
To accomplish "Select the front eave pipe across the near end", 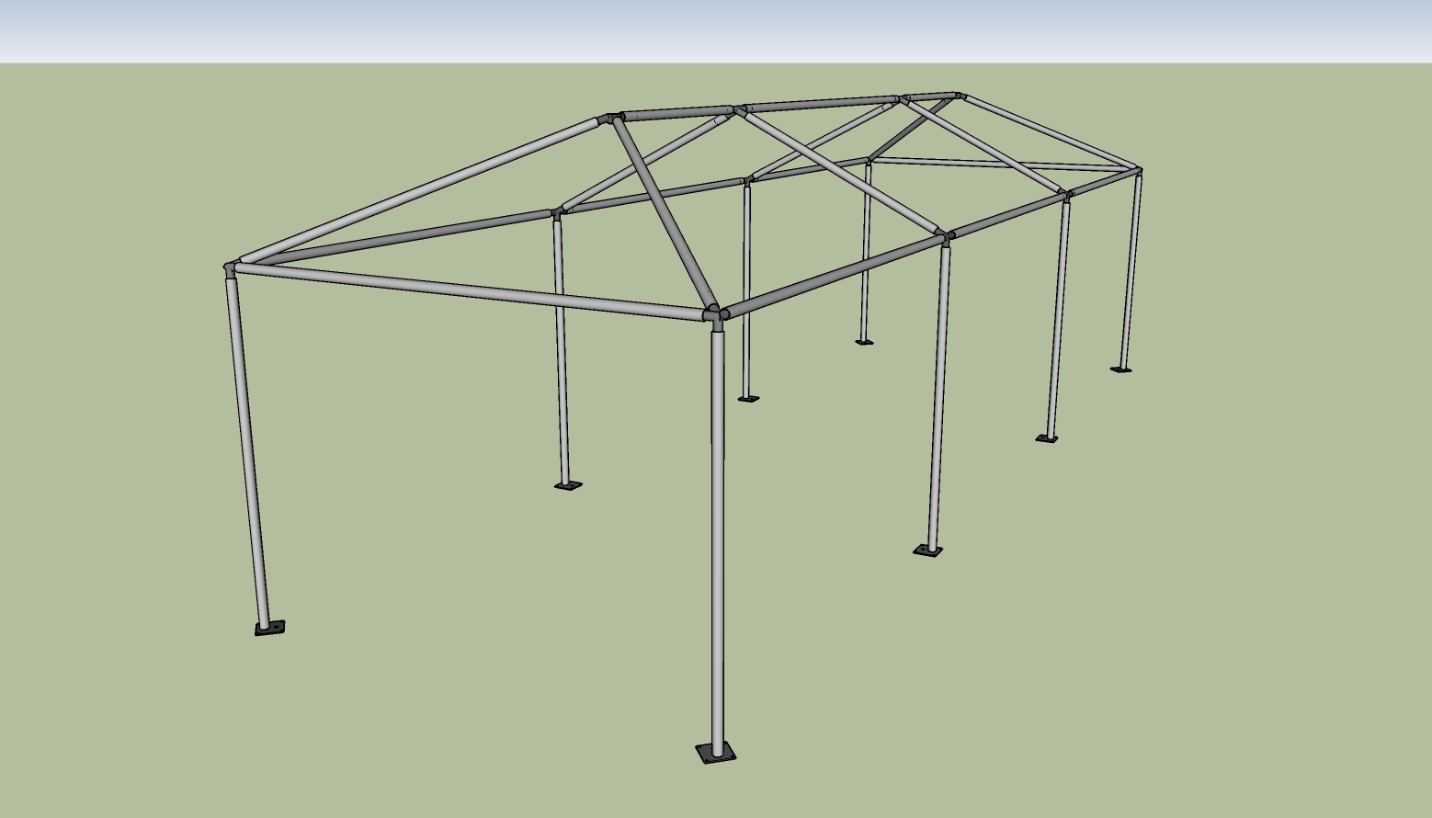I will click(471, 291).
